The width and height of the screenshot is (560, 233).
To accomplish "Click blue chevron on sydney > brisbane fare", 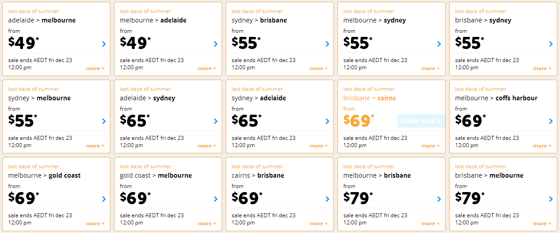I will coord(328,44).
